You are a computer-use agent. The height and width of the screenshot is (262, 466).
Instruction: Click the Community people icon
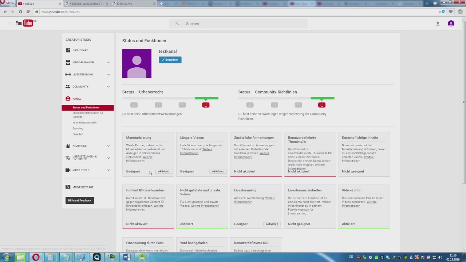pyautogui.click(x=68, y=87)
